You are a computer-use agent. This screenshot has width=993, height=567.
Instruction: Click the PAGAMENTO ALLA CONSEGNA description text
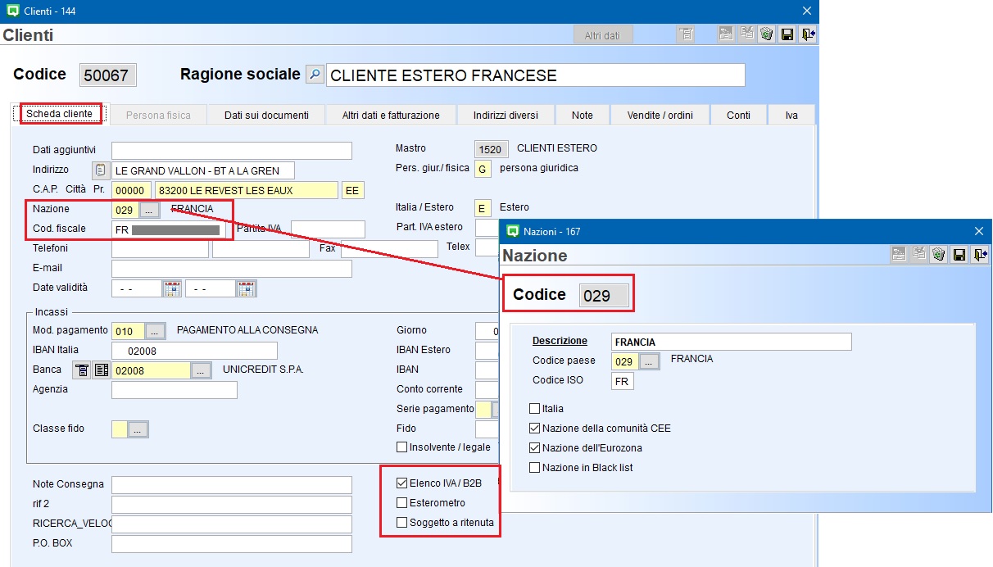247,330
